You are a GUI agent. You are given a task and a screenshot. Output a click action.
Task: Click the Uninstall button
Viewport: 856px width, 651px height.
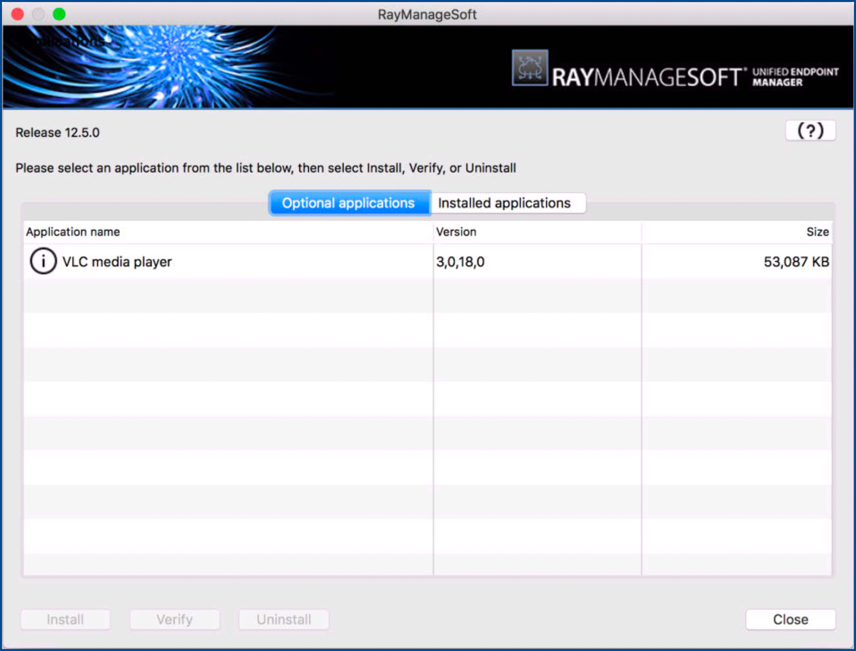[284, 619]
